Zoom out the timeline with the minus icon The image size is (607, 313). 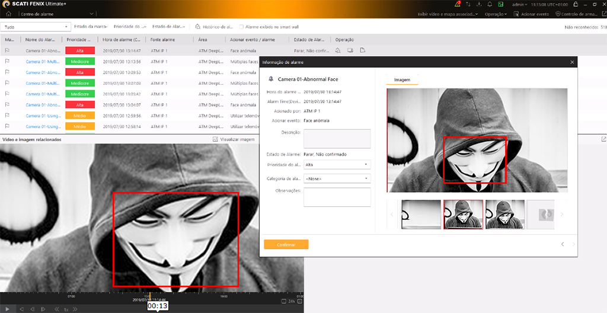[283, 301]
